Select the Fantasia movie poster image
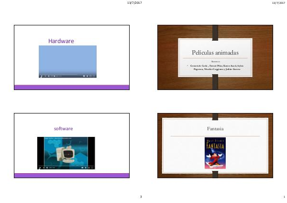The image size is (287, 203). click(215, 153)
